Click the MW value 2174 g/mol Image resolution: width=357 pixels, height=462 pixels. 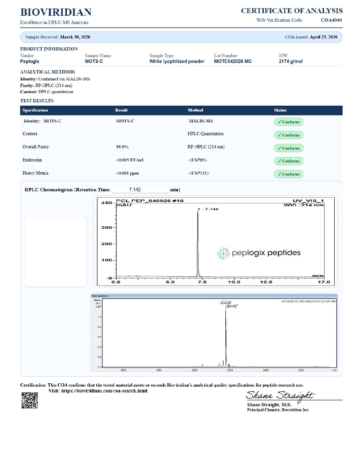pyautogui.click(x=291, y=61)
